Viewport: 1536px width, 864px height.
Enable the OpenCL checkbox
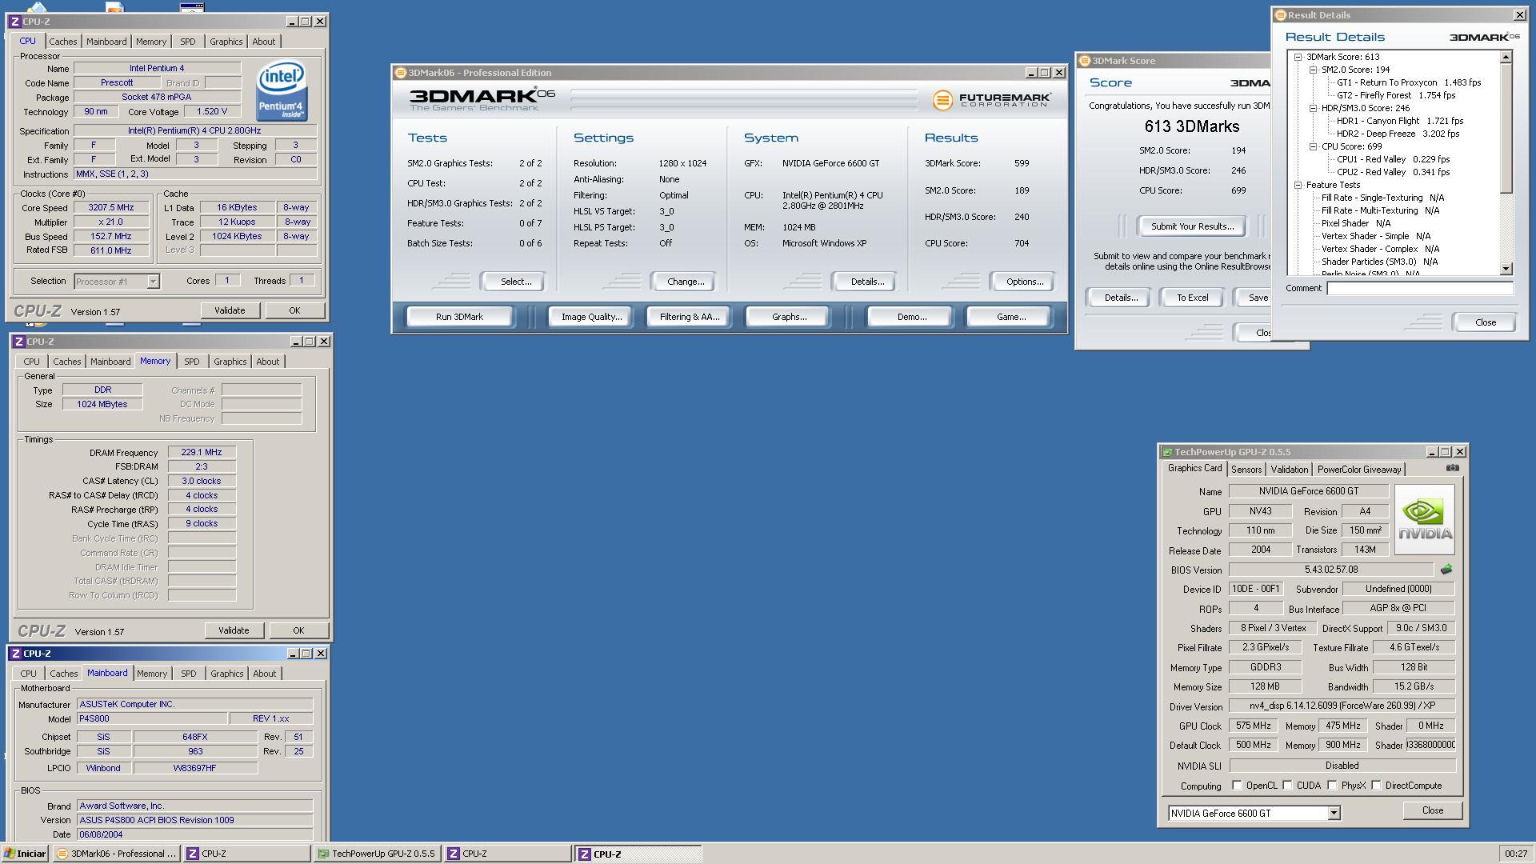pyautogui.click(x=1237, y=786)
